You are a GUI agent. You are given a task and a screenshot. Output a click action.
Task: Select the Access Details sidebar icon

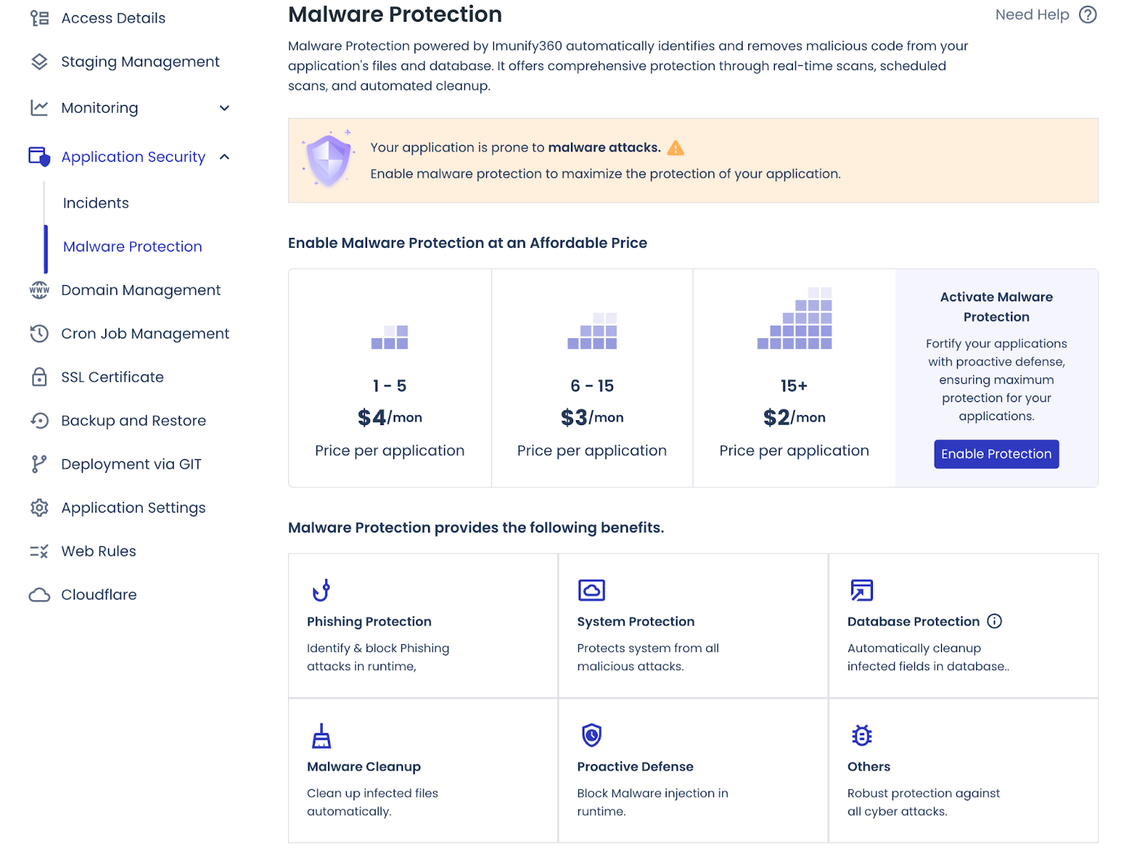39,18
